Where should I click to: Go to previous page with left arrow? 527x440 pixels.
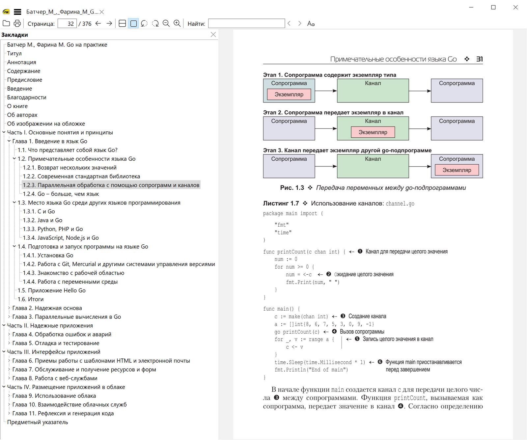98,23
